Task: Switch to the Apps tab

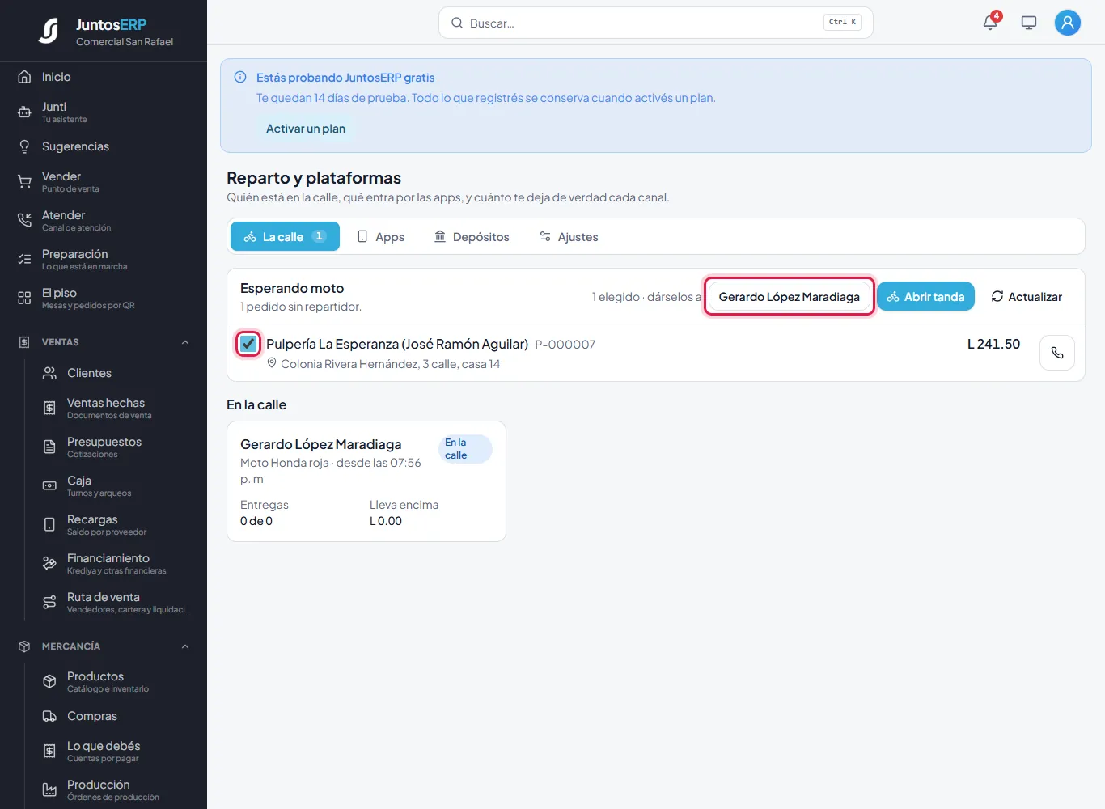Action: [x=381, y=236]
